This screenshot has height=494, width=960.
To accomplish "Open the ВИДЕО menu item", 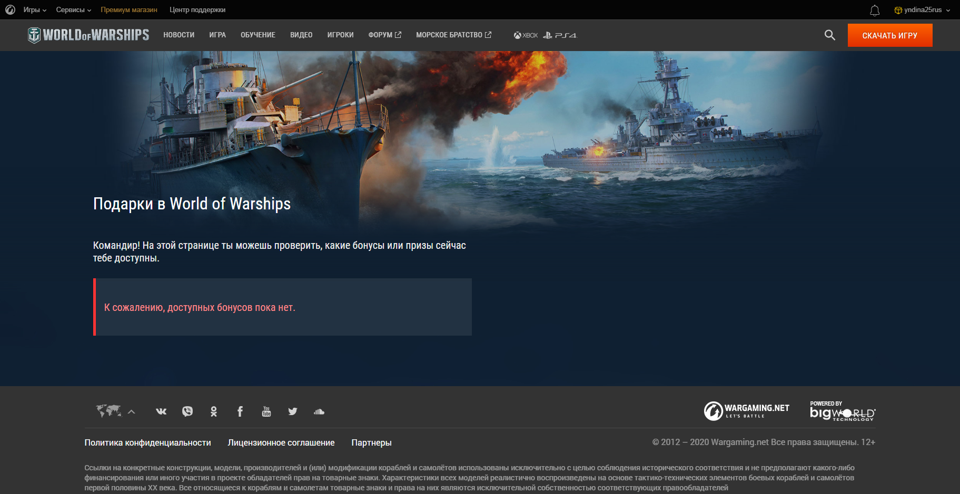I will (301, 35).
